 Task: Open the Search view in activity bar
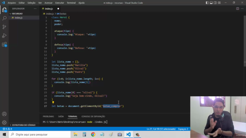(4, 18)
